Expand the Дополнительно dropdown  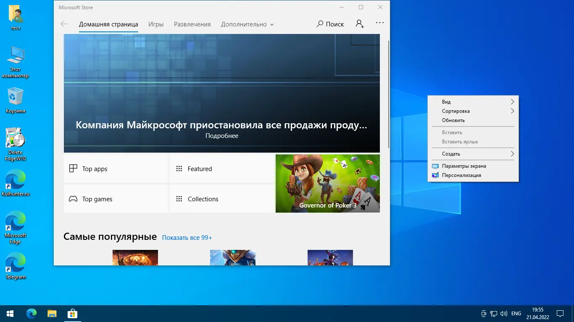(x=248, y=24)
